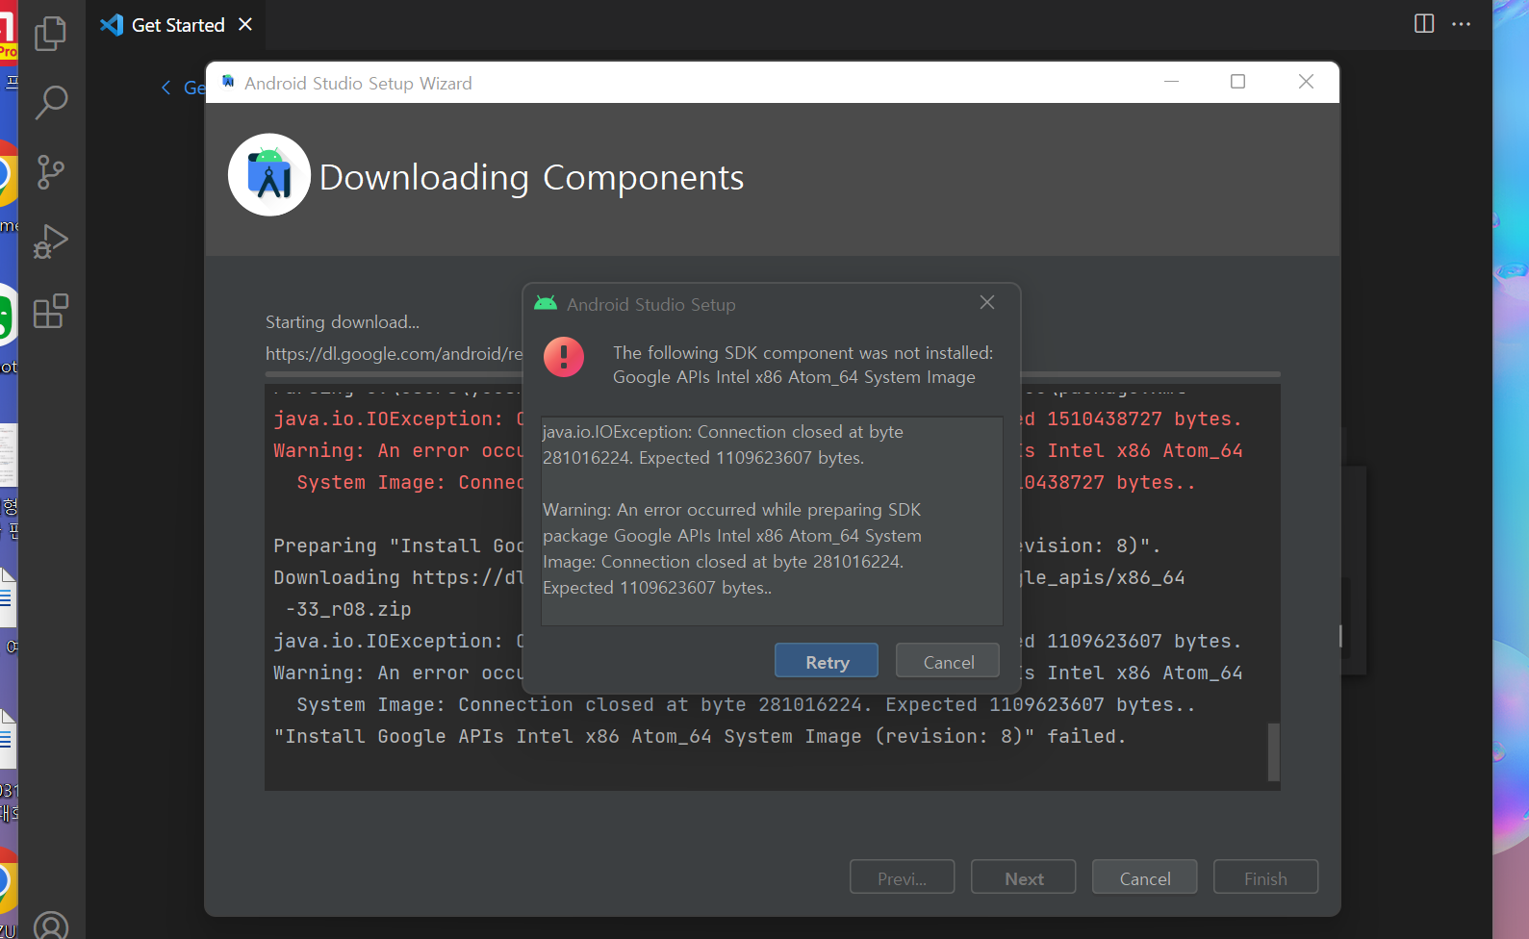Screen dimensions: 1529x939
Task: Click the Android Studio logo in wizard header
Action: click(x=269, y=175)
